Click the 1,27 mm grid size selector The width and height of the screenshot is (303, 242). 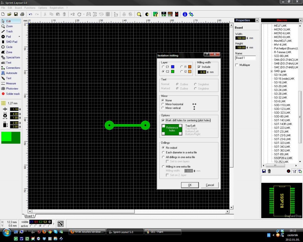coord(10,103)
